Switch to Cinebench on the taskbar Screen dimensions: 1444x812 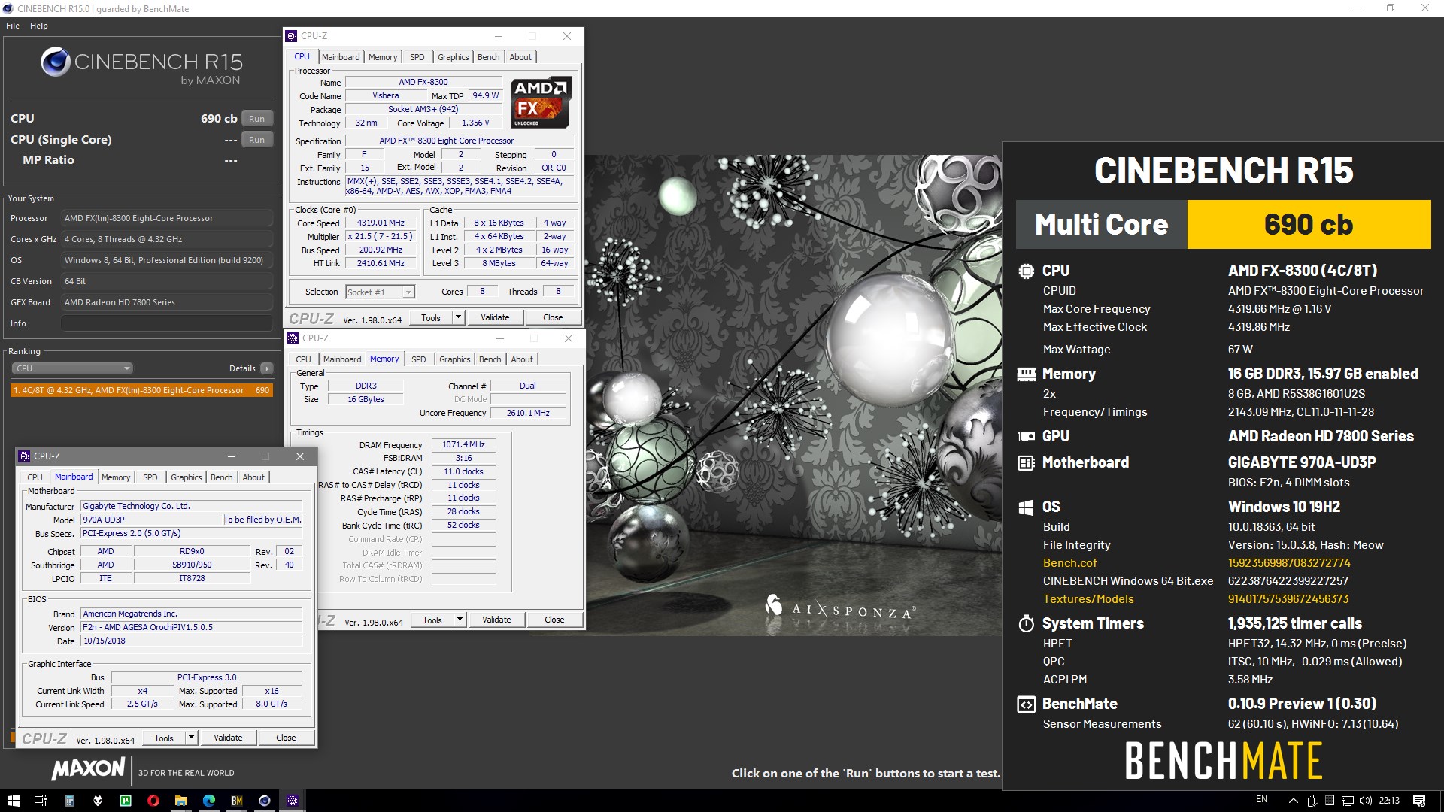pyautogui.click(x=265, y=801)
